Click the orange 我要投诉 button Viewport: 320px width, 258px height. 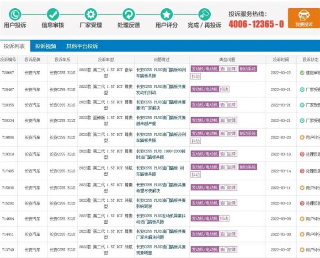click(304, 18)
